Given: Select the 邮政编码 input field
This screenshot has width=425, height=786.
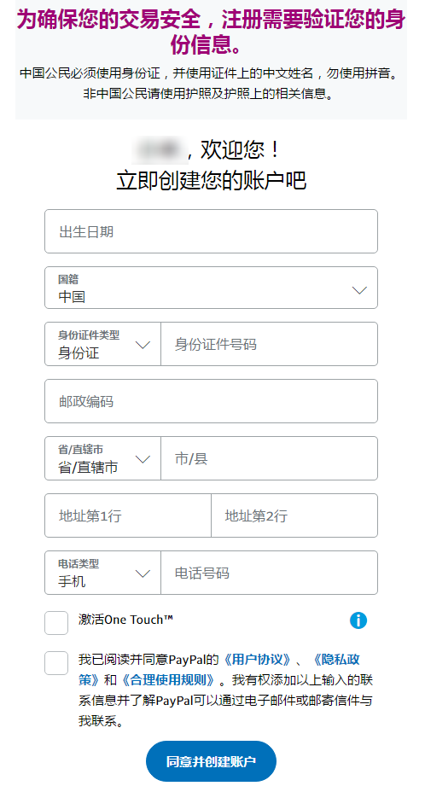Looking at the screenshot, I should click(x=211, y=401).
